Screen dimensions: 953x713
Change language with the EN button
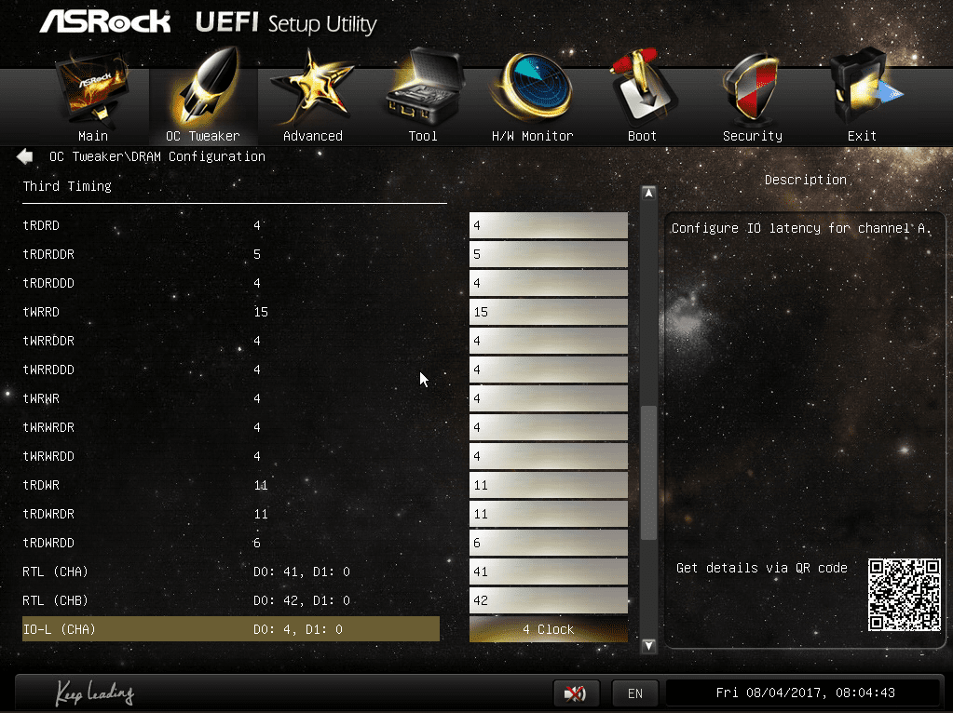[x=635, y=693]
